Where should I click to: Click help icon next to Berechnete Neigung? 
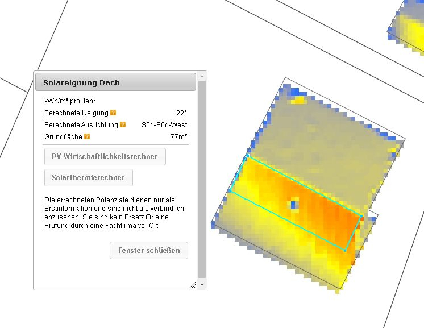[x=114, y=113]
